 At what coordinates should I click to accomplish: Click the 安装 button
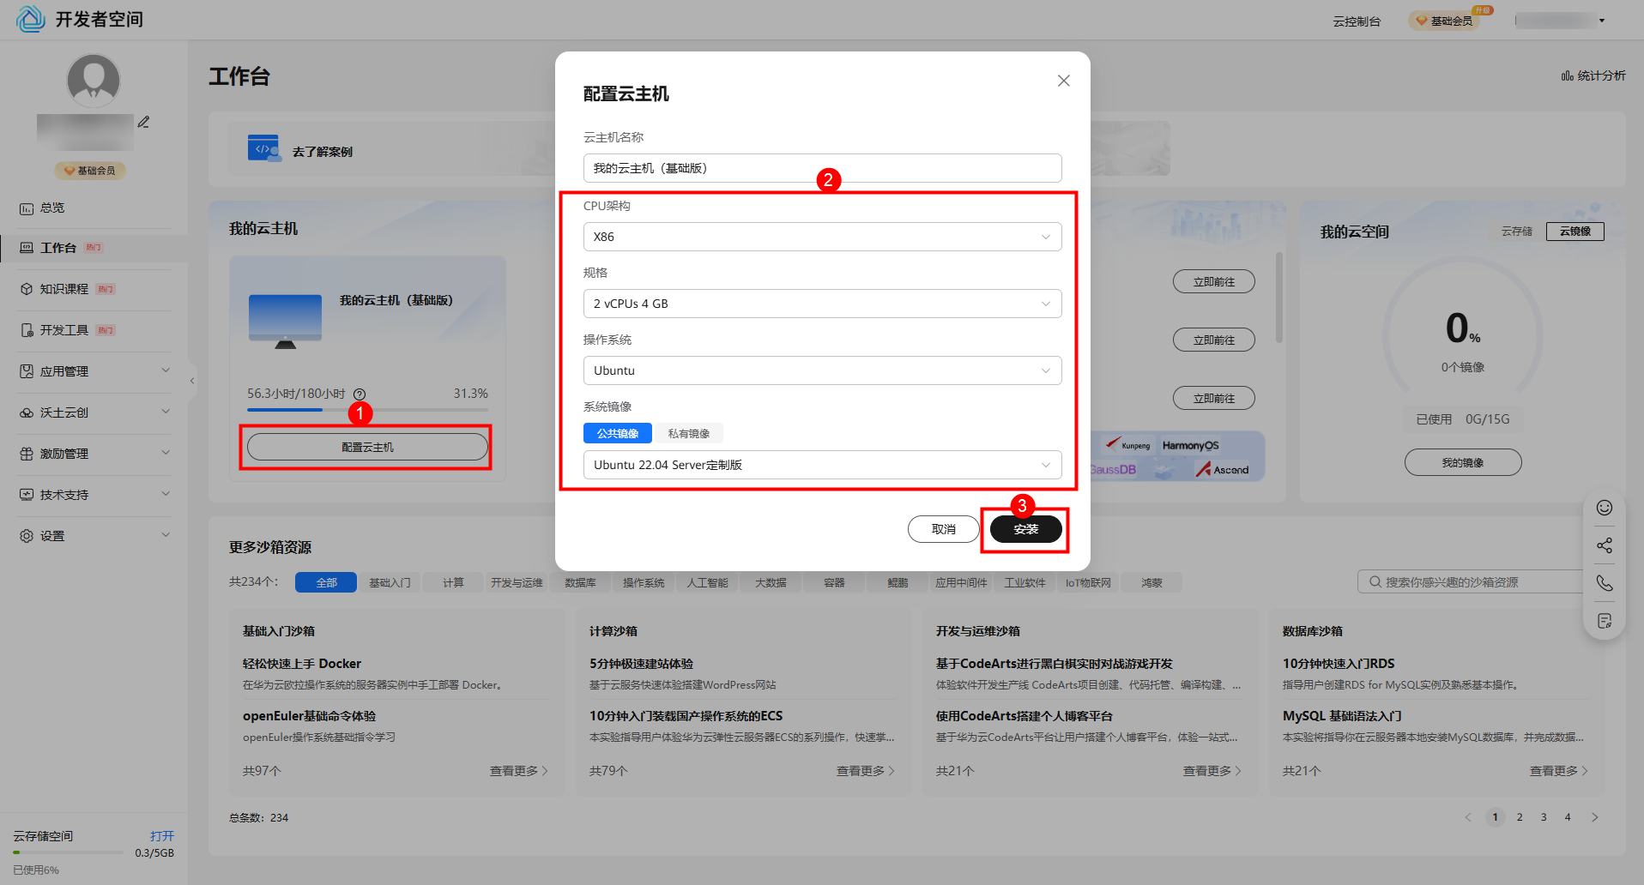[1026, 529]
